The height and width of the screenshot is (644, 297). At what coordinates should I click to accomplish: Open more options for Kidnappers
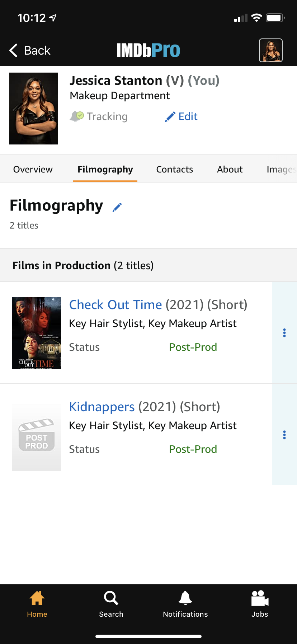pos(284,435)
